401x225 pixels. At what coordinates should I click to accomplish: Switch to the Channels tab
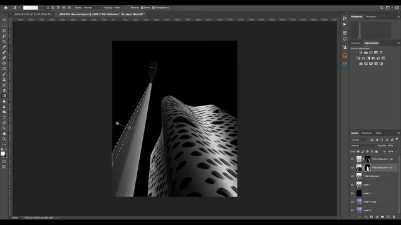[367, 133]
